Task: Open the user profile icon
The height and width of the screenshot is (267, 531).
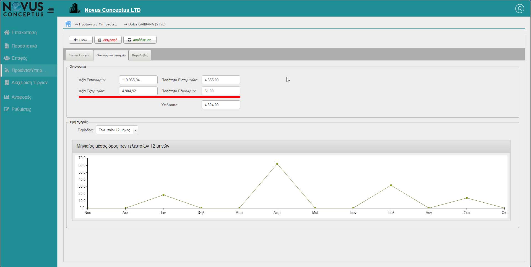Action: coord(520,9)
